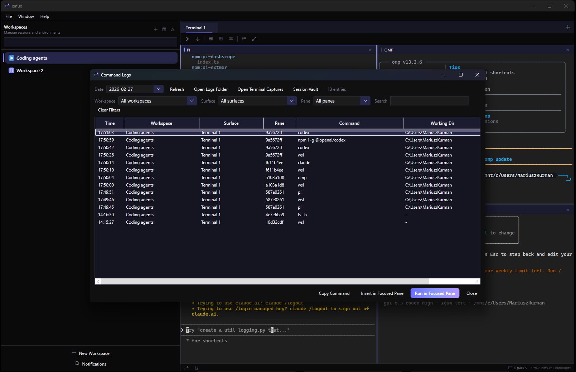Close the PI pane with its X
576x372 pixels.
click(370, 50)
